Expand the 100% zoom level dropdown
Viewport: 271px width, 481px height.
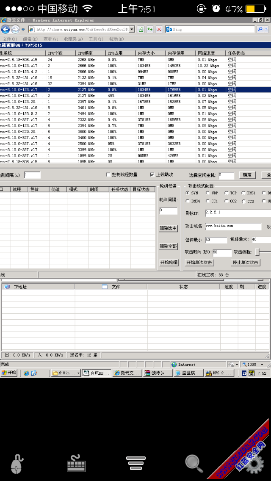click(263, 365)
